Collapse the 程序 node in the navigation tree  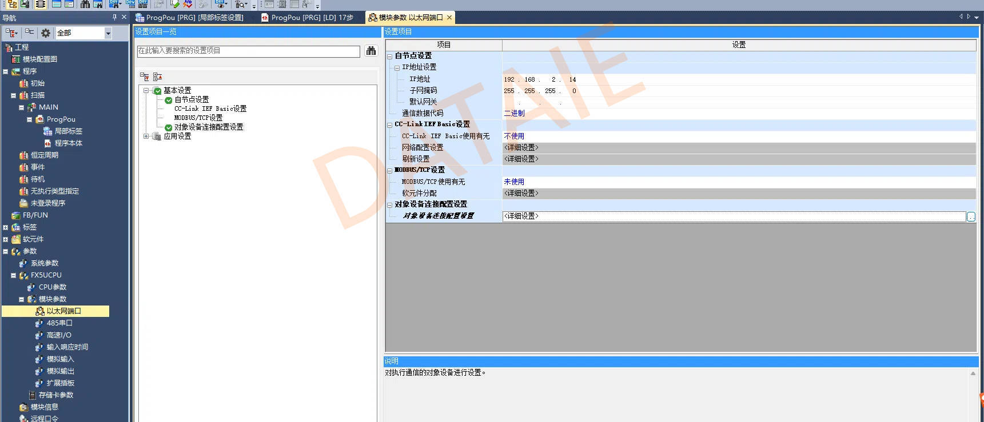pos(6,71)
